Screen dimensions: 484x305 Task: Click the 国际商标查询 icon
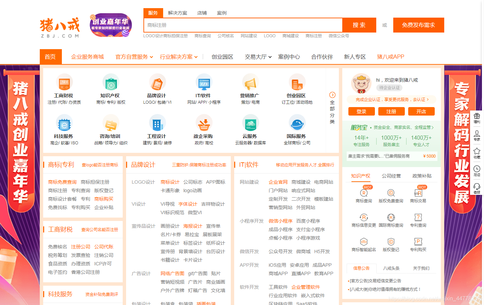pos(391,217)
